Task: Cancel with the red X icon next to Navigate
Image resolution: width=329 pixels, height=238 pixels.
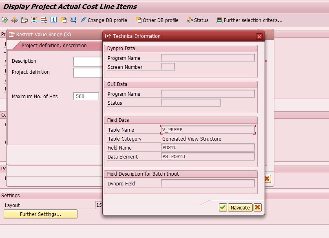Action: [257, 207]
